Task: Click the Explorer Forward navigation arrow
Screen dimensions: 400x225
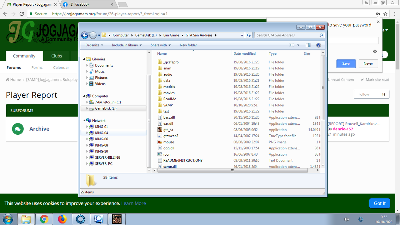Action: [x=93, y=35]
